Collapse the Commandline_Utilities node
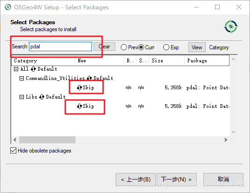Image resolution: width=250 pixels, height=193 pixels. 21,78
